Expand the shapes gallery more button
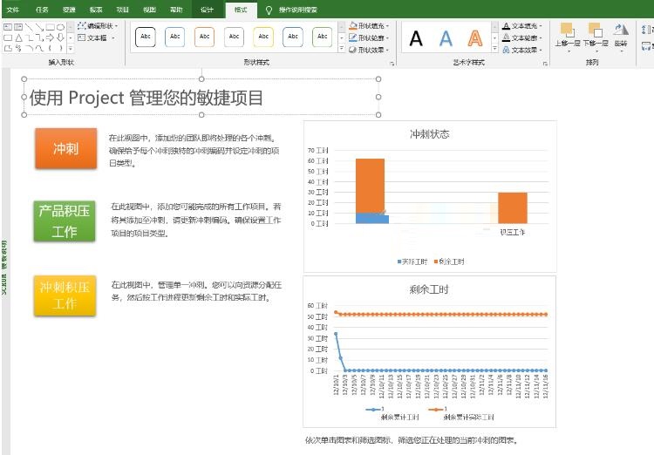Viewport: 654px width, 455px height. (71, 49)
